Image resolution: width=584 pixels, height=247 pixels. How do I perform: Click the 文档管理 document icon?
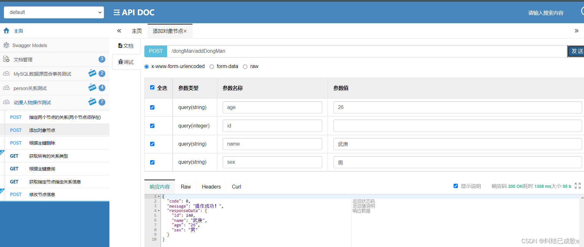(x=6, y=59)
